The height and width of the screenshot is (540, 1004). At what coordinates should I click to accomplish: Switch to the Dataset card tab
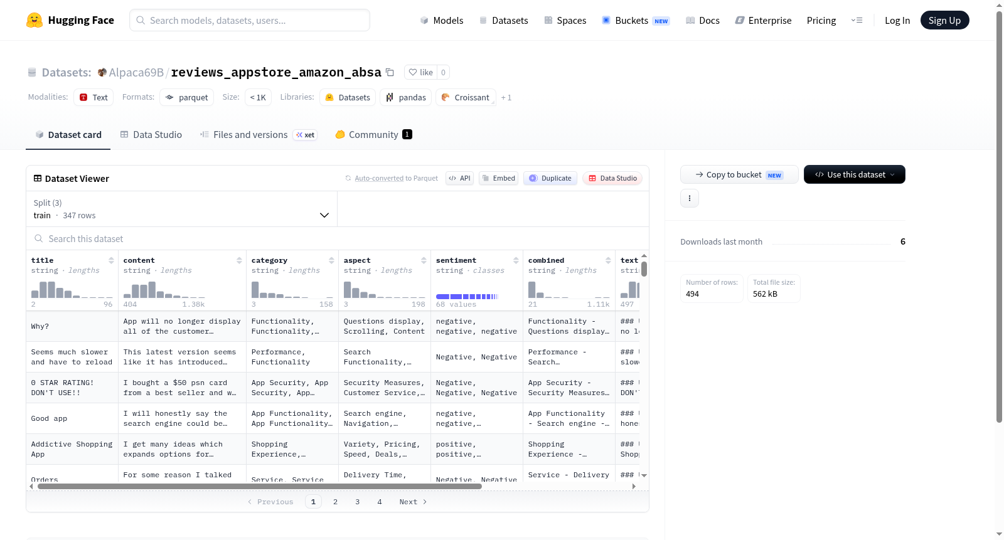[68, 134]
